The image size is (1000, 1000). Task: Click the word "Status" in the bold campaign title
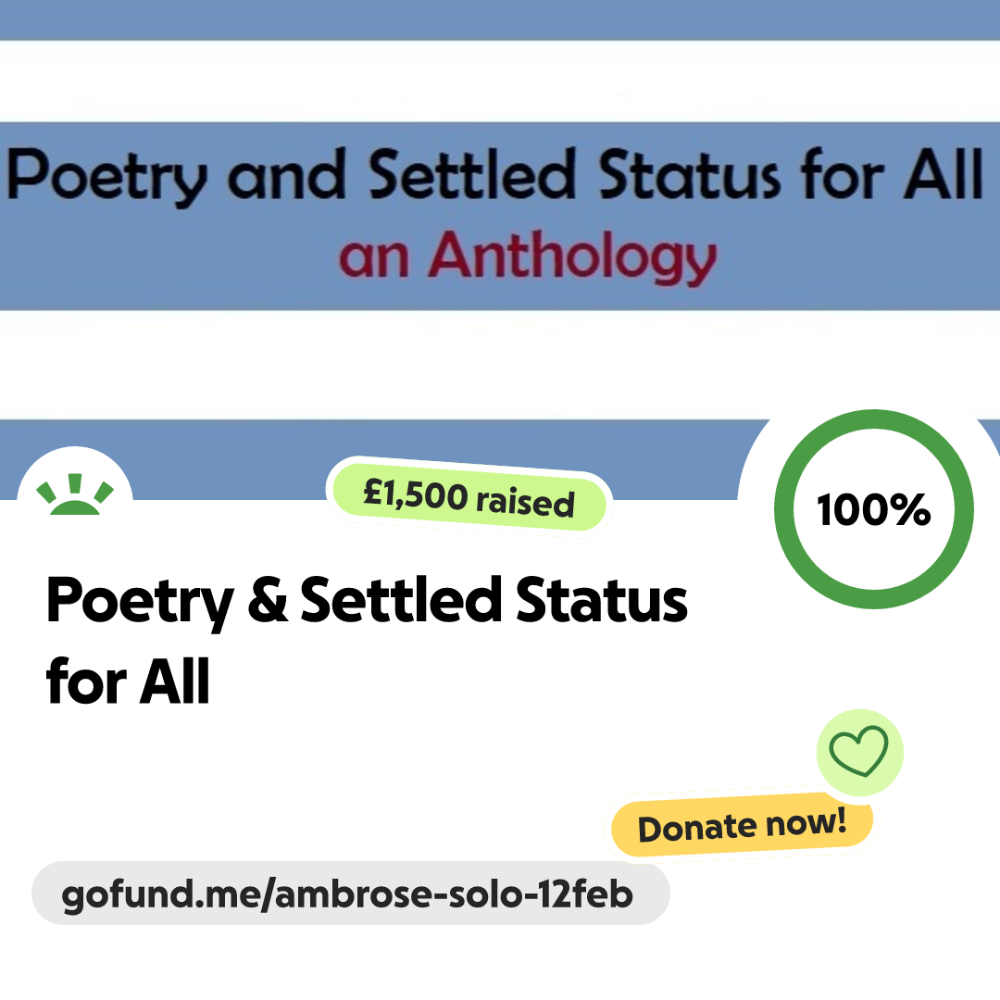click(601, 602)
